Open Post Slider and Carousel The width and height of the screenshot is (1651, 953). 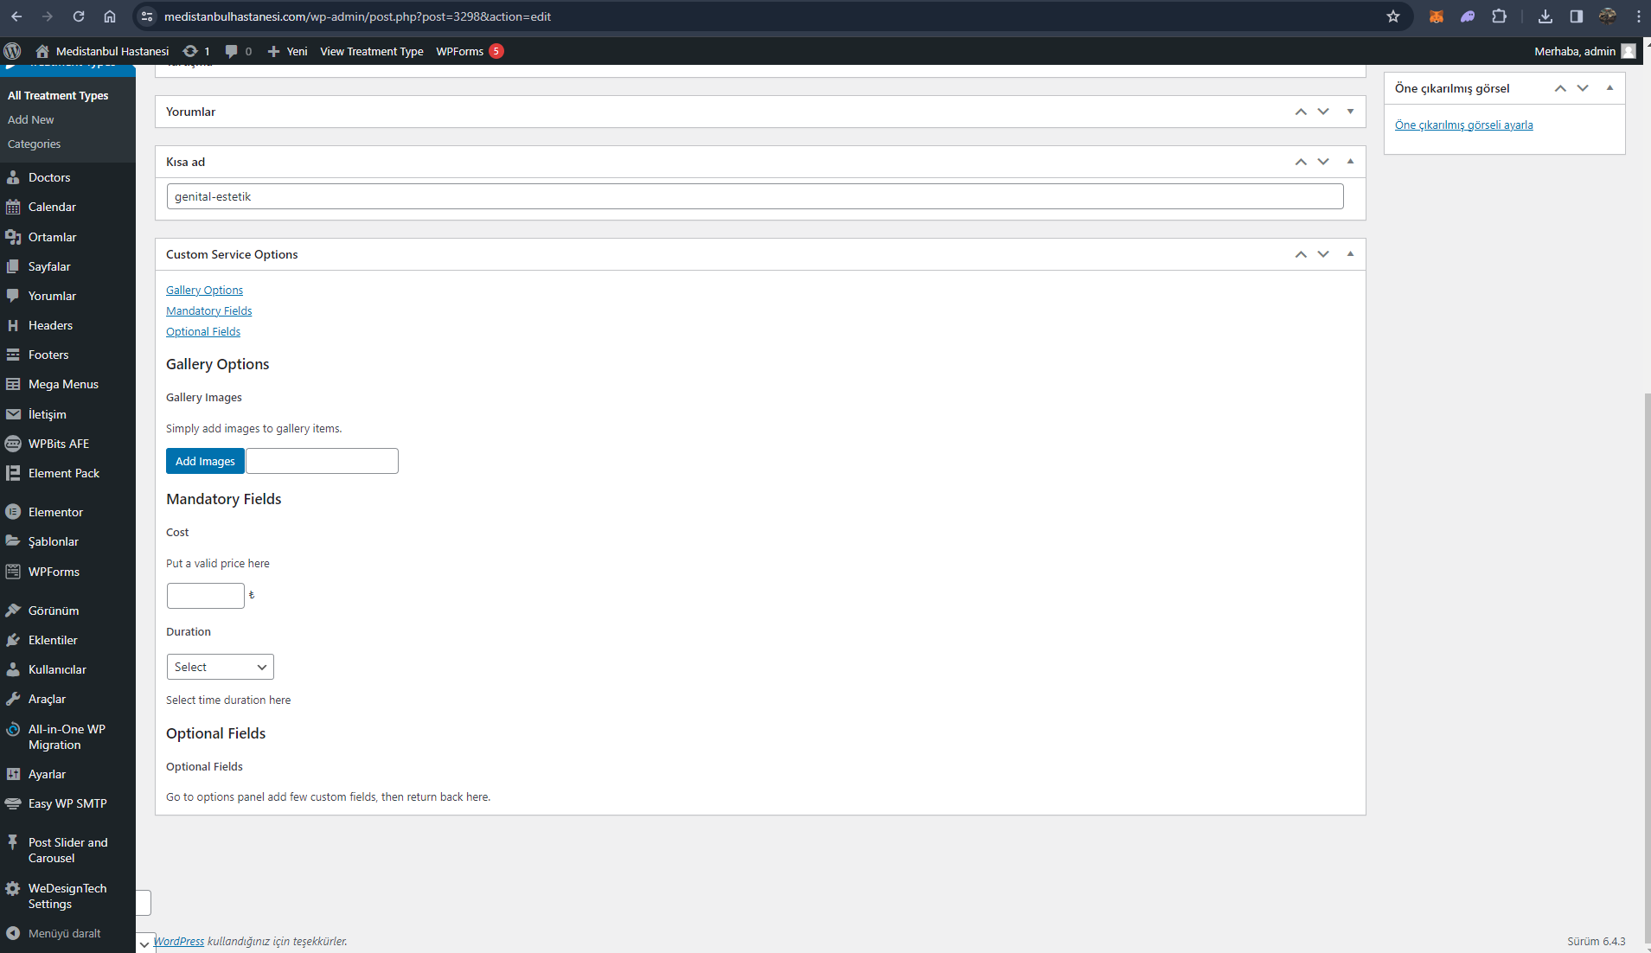point(67,850)
